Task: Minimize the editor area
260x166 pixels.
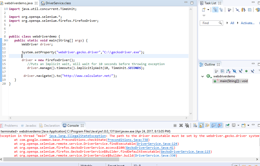Action: [186, 2]
